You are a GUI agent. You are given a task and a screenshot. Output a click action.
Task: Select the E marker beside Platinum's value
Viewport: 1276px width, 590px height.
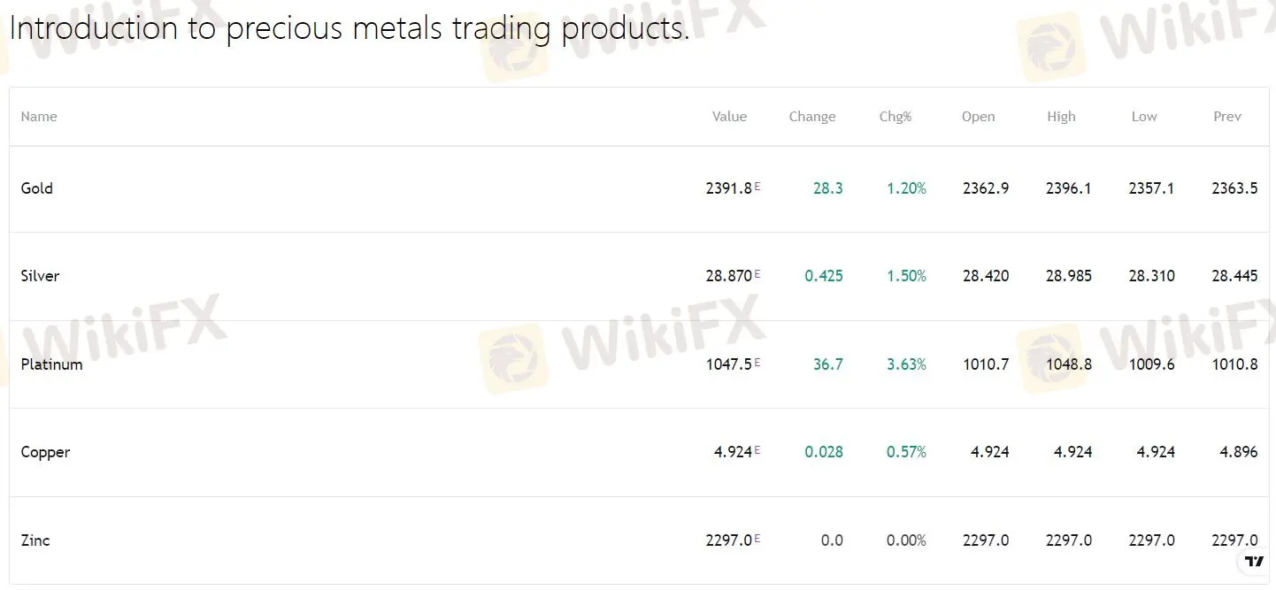(757, 359)
